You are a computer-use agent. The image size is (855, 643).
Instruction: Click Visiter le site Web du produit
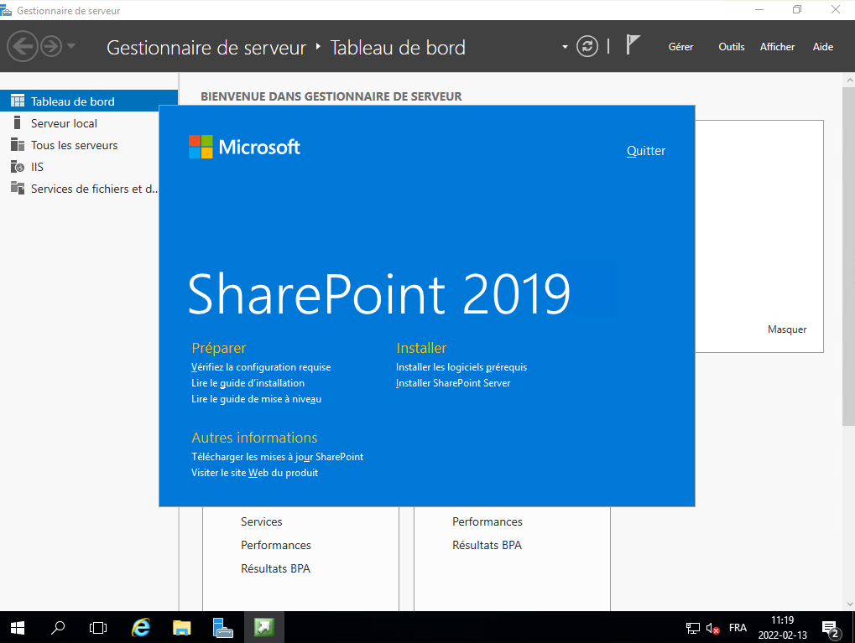click(x=254, y=473)
